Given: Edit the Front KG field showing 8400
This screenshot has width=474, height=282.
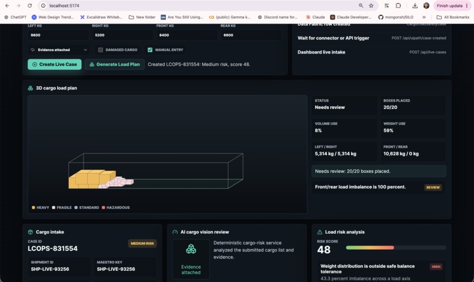Looking at the screenshot, I should (x=187, y=35).
